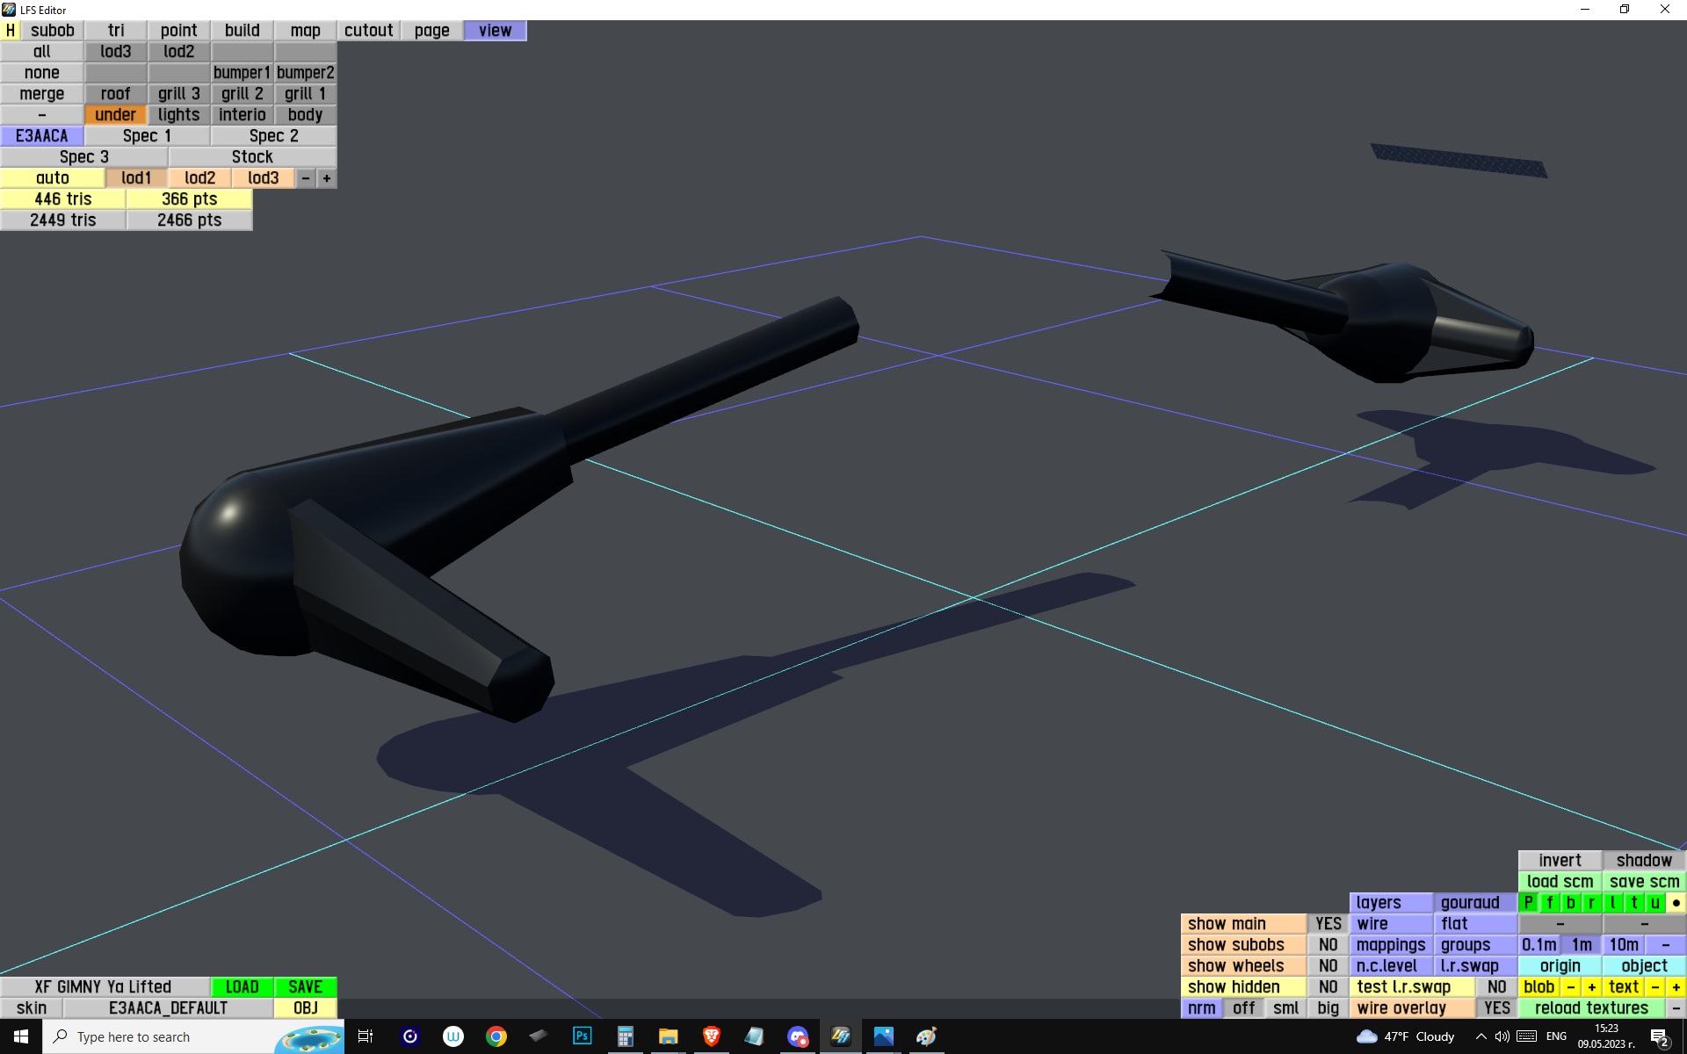Open the build tab
This screenshot has width=1687, height=1054.
(242, 30)
